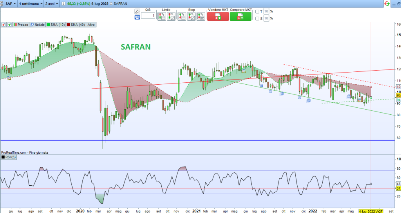
Task: Open the SMA (40) indicator tab
Action: (76, 25)
